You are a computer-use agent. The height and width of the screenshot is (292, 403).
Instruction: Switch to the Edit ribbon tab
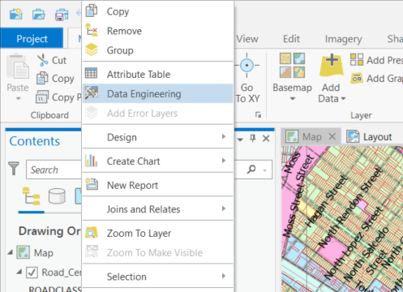coord(291,39)
